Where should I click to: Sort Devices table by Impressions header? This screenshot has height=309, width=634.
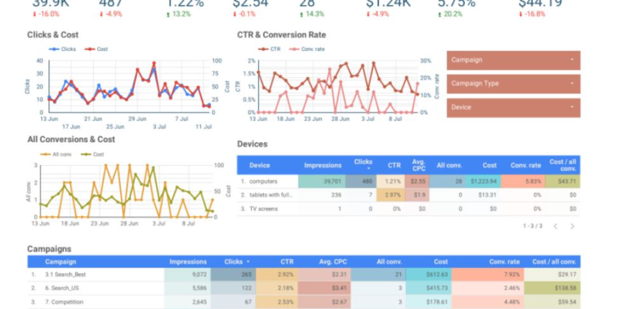coord(323,165)
